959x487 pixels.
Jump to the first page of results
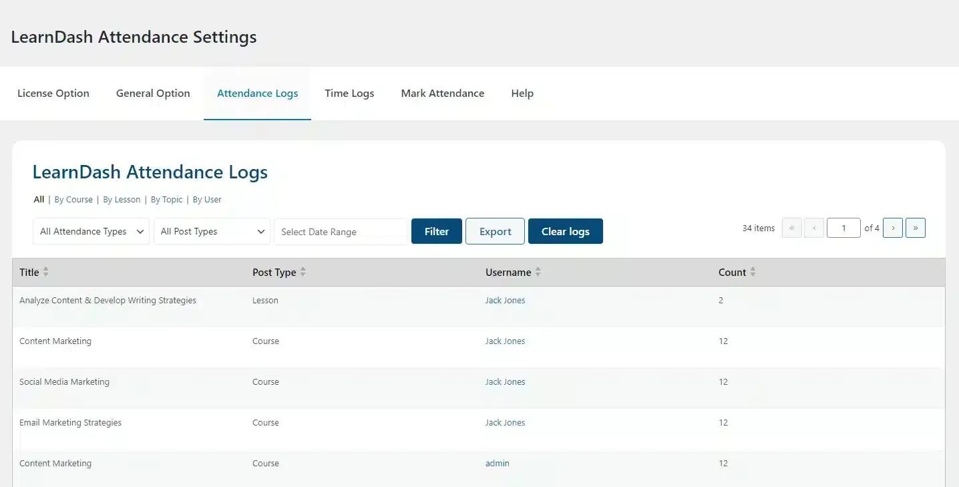(791, 228)
